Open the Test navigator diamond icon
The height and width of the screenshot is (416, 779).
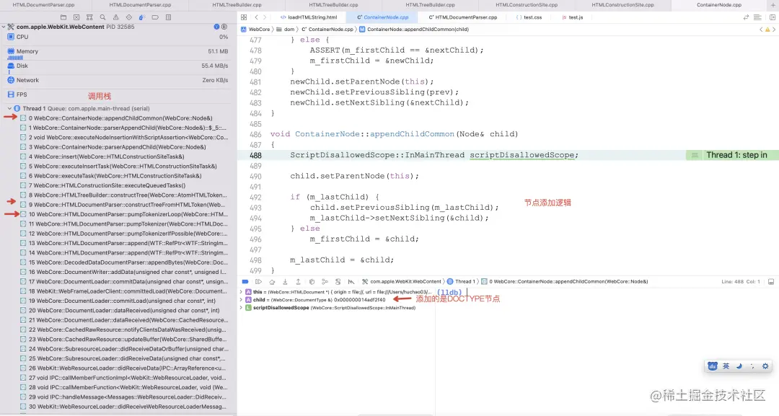(128, 17)
